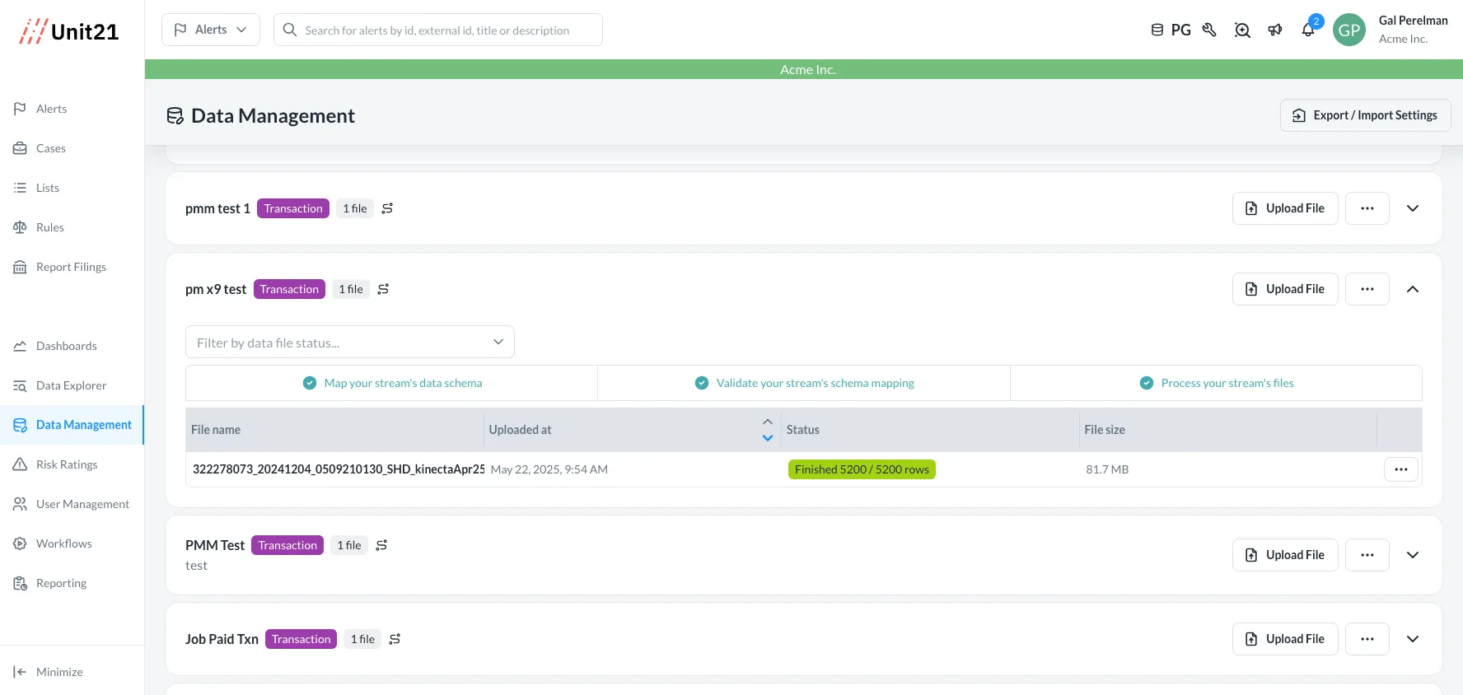The height and width of the screenshot is (695, 1463).
Task: Go to Cases in the sidebar
Action: click(x=72, y=148)
